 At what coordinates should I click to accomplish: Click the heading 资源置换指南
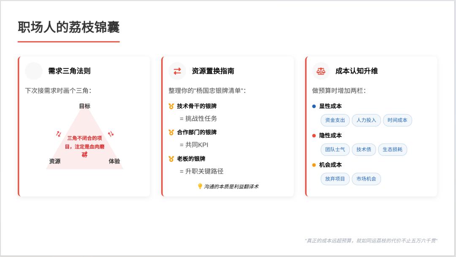pyautogui.click(x=213, y=71)
